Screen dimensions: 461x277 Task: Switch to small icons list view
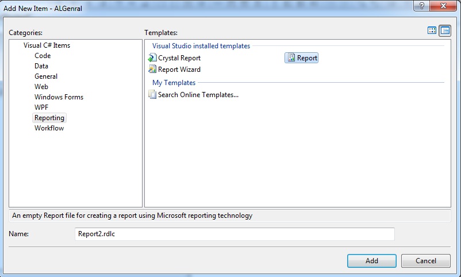(x=445, y=30)
